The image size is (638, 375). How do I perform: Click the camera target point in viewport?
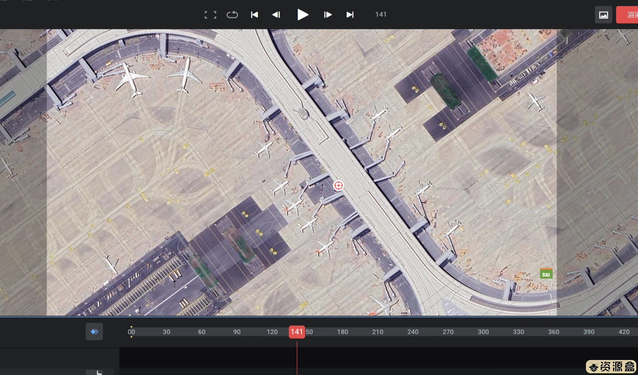pos(338,185)
